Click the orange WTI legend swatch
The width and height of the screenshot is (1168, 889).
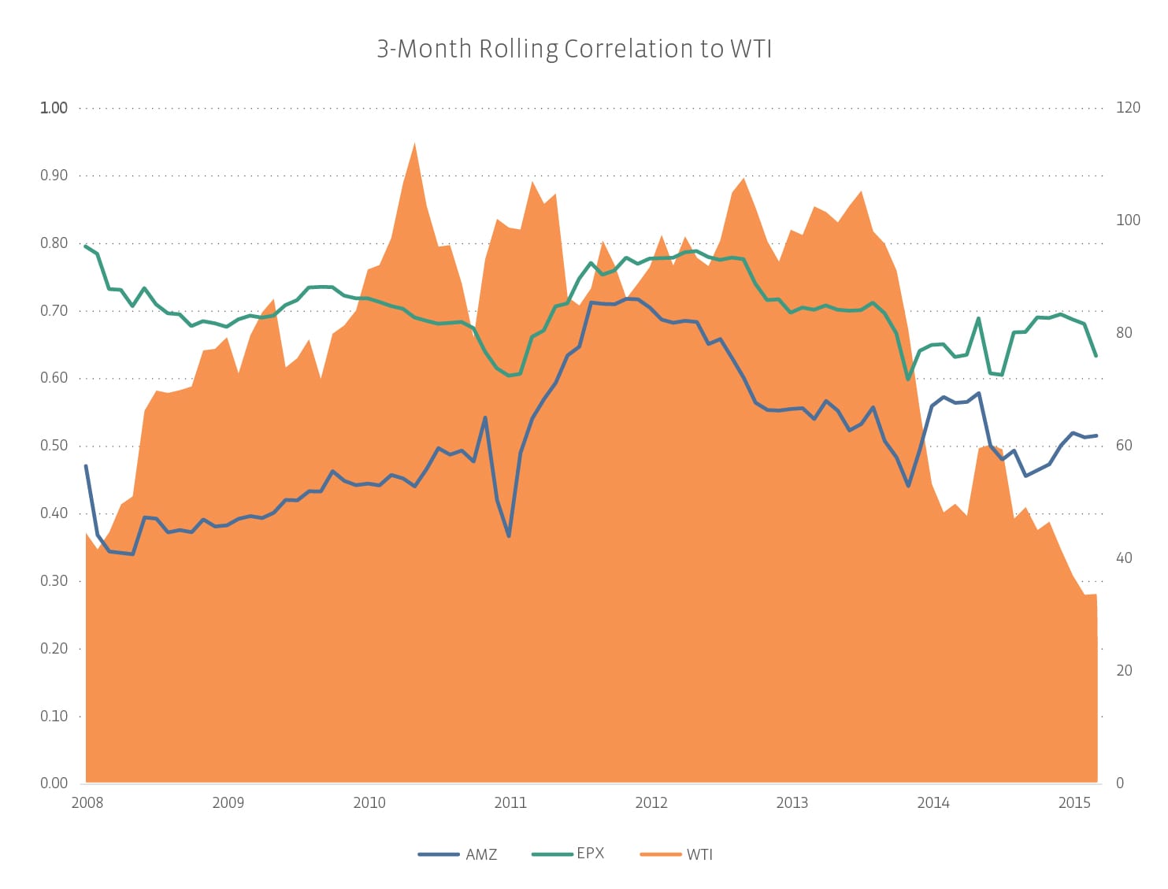coord(660,854)
